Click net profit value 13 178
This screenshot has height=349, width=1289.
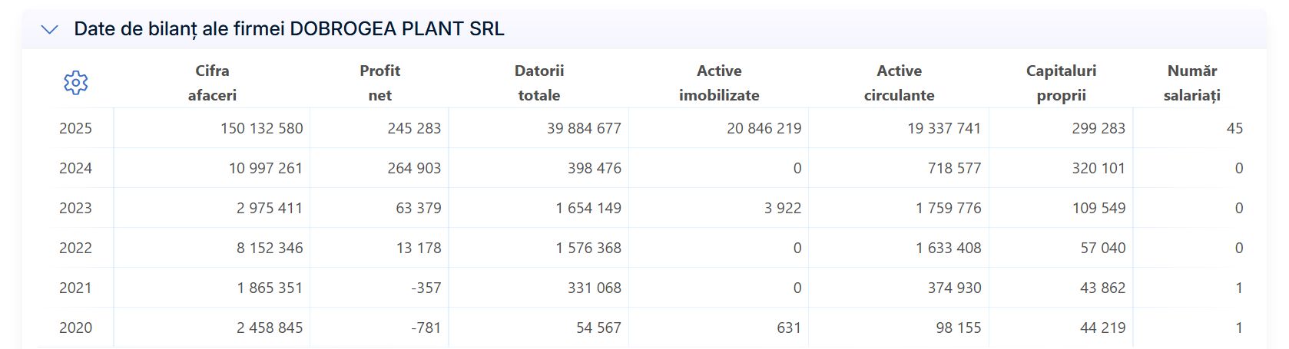coord(419,248)
